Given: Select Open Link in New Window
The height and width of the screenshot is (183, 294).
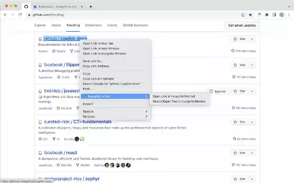Looking at the screenshot, I should tap(115, 48).
